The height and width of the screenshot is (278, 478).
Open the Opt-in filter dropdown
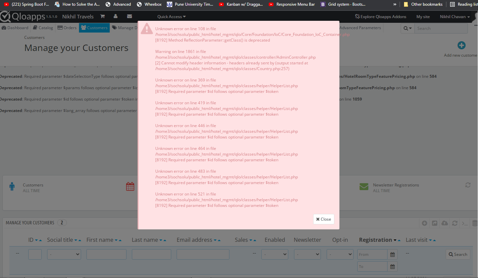click(x=340, y=254)
